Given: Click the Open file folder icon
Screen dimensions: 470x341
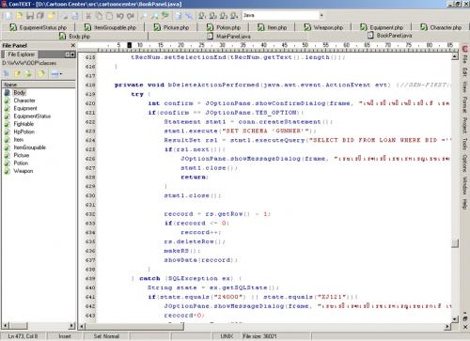Looking at the screenshot, I should 19,16.
